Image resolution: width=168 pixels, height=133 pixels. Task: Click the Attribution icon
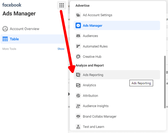[x=78, y=96]
